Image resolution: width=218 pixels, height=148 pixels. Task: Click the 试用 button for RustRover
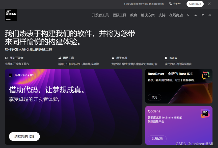pos(154,97)
